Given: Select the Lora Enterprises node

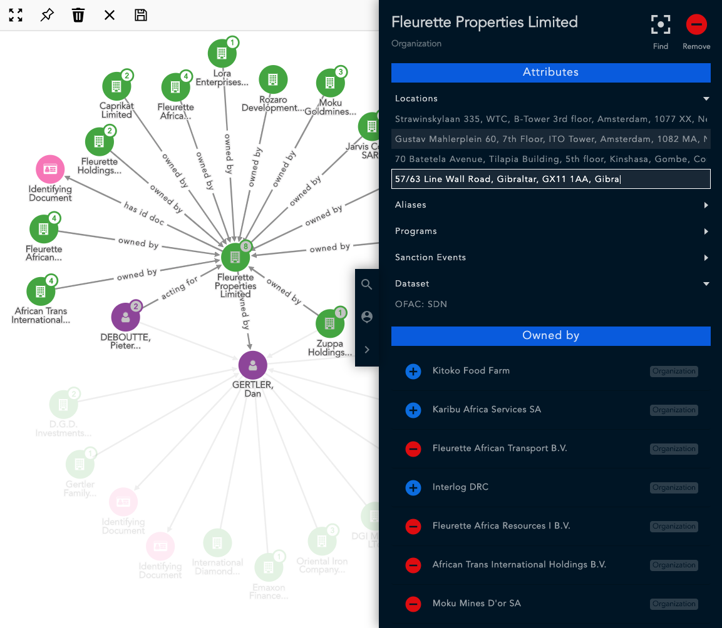Looking at the screenshot, I should coord(222,53).
